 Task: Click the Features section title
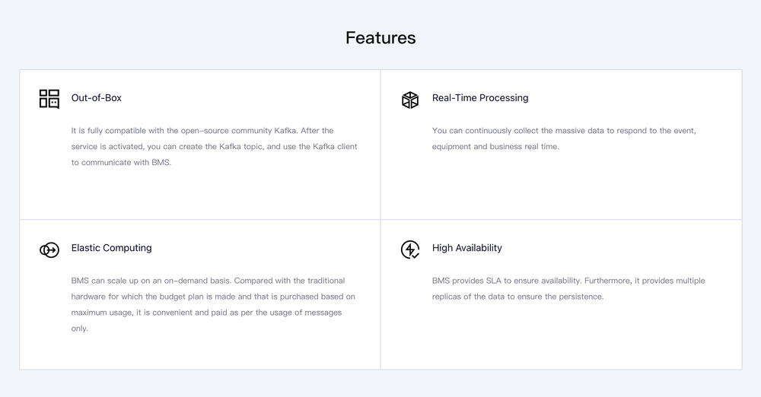coord(380,38)
